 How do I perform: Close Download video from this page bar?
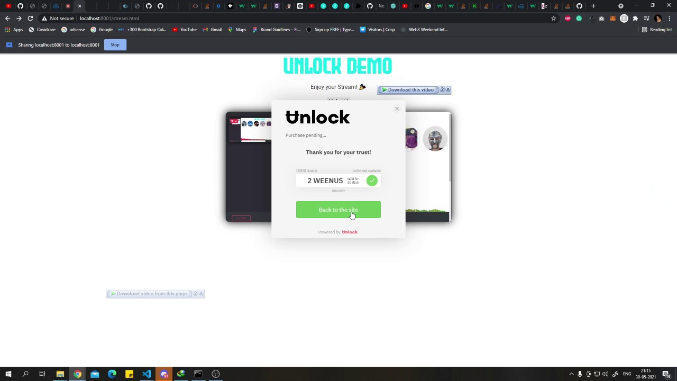(x=201, y=294)
